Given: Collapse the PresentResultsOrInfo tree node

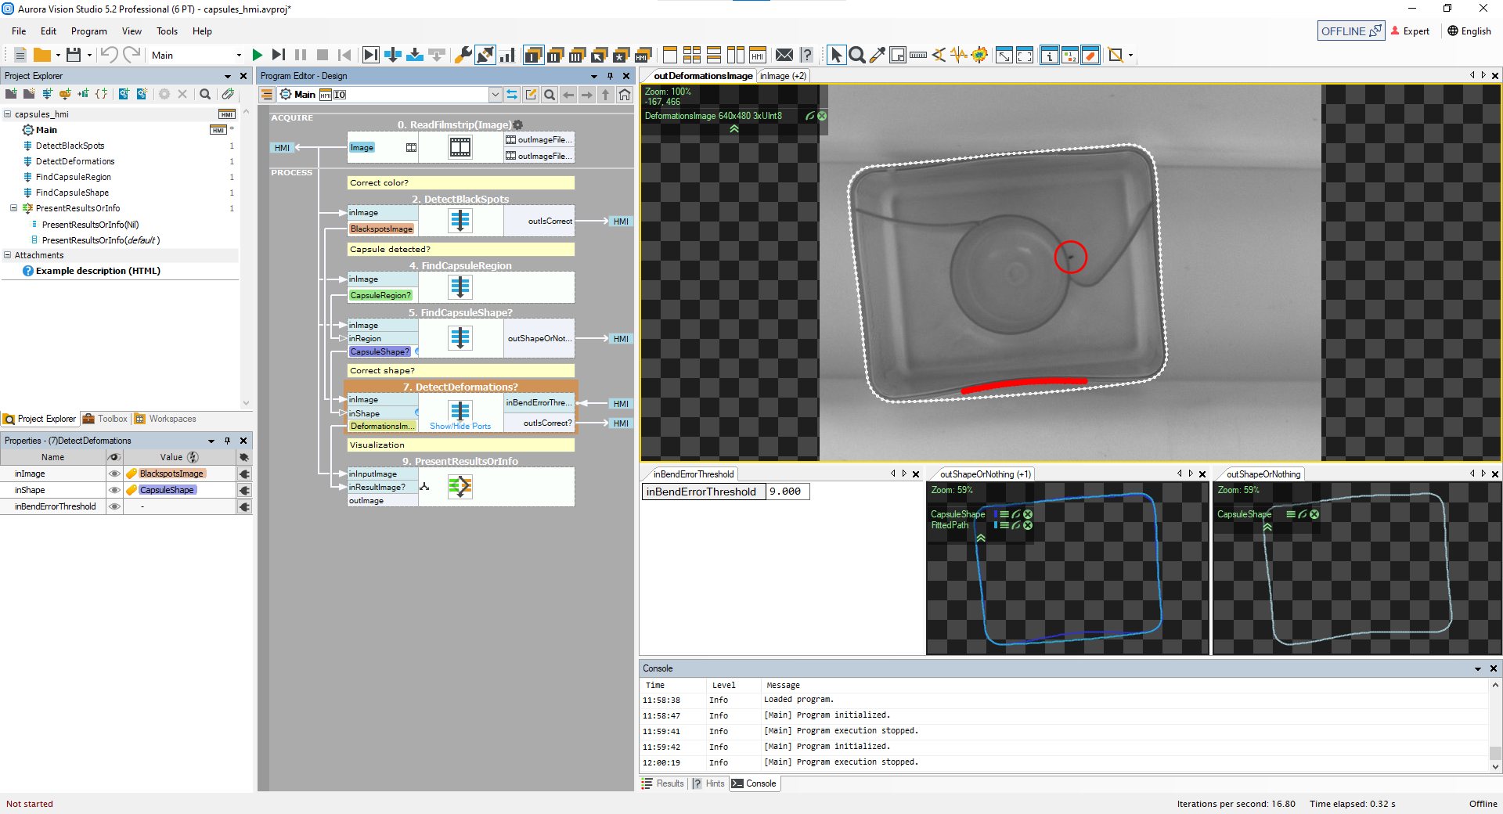Looking at the screenshot, I should pyautogui.click(x=13, y=208).
